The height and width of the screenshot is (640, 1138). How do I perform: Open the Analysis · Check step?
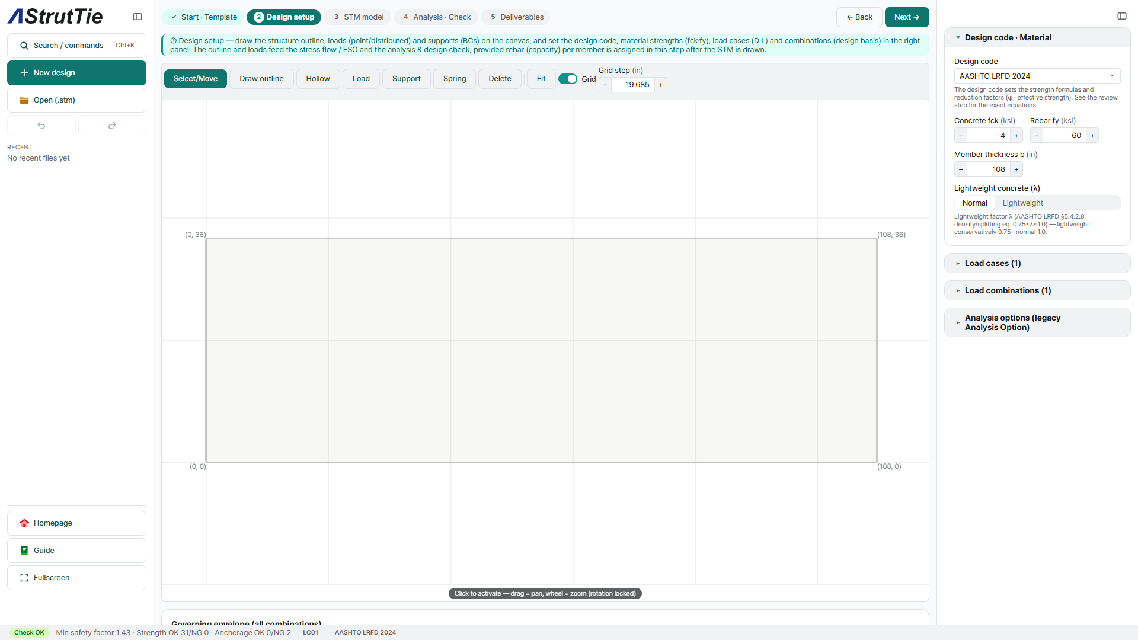pos(437,17)
